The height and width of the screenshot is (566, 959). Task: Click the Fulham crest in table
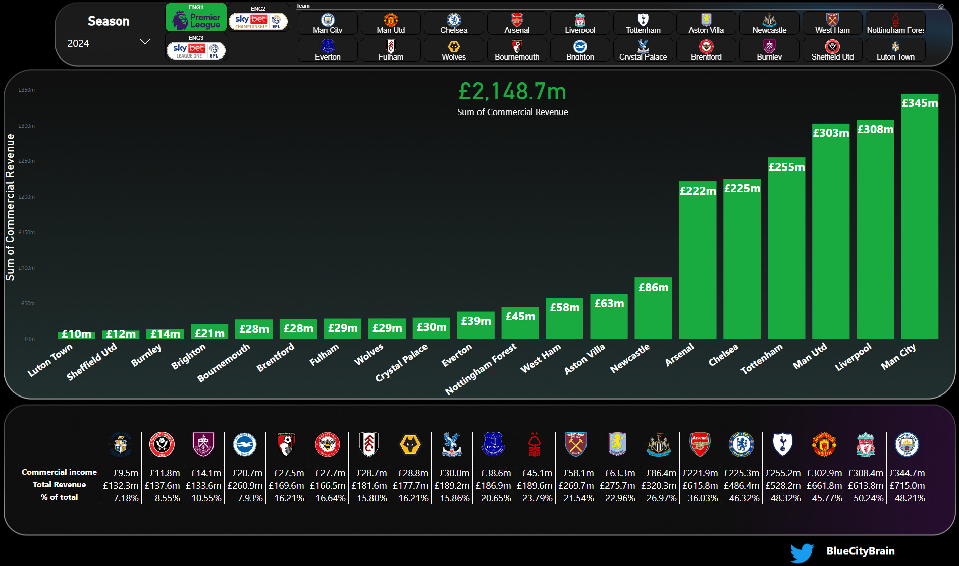pyautogui.click(x=369, y=444)
